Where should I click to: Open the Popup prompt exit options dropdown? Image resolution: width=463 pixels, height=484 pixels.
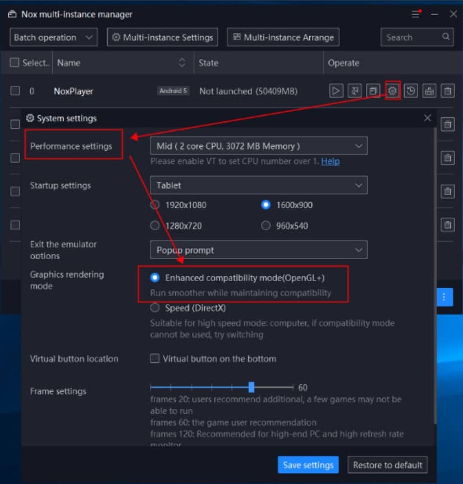pos(259,250)
